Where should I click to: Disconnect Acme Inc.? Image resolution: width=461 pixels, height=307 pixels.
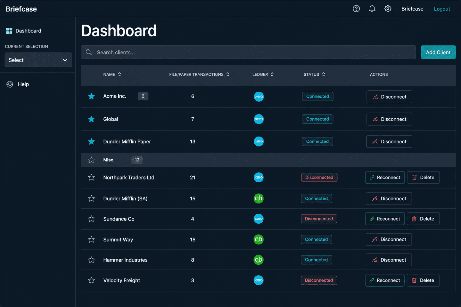[x=389, y=97]
